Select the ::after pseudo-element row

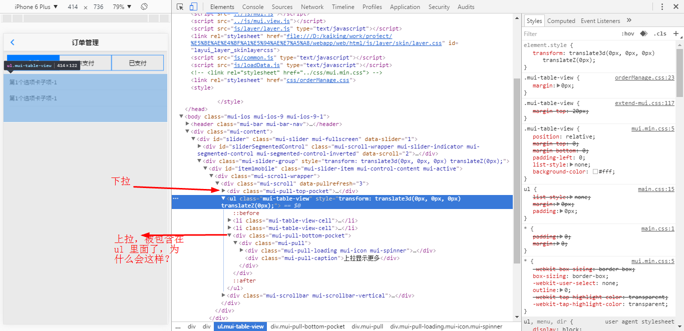click(x=244, y=280)
